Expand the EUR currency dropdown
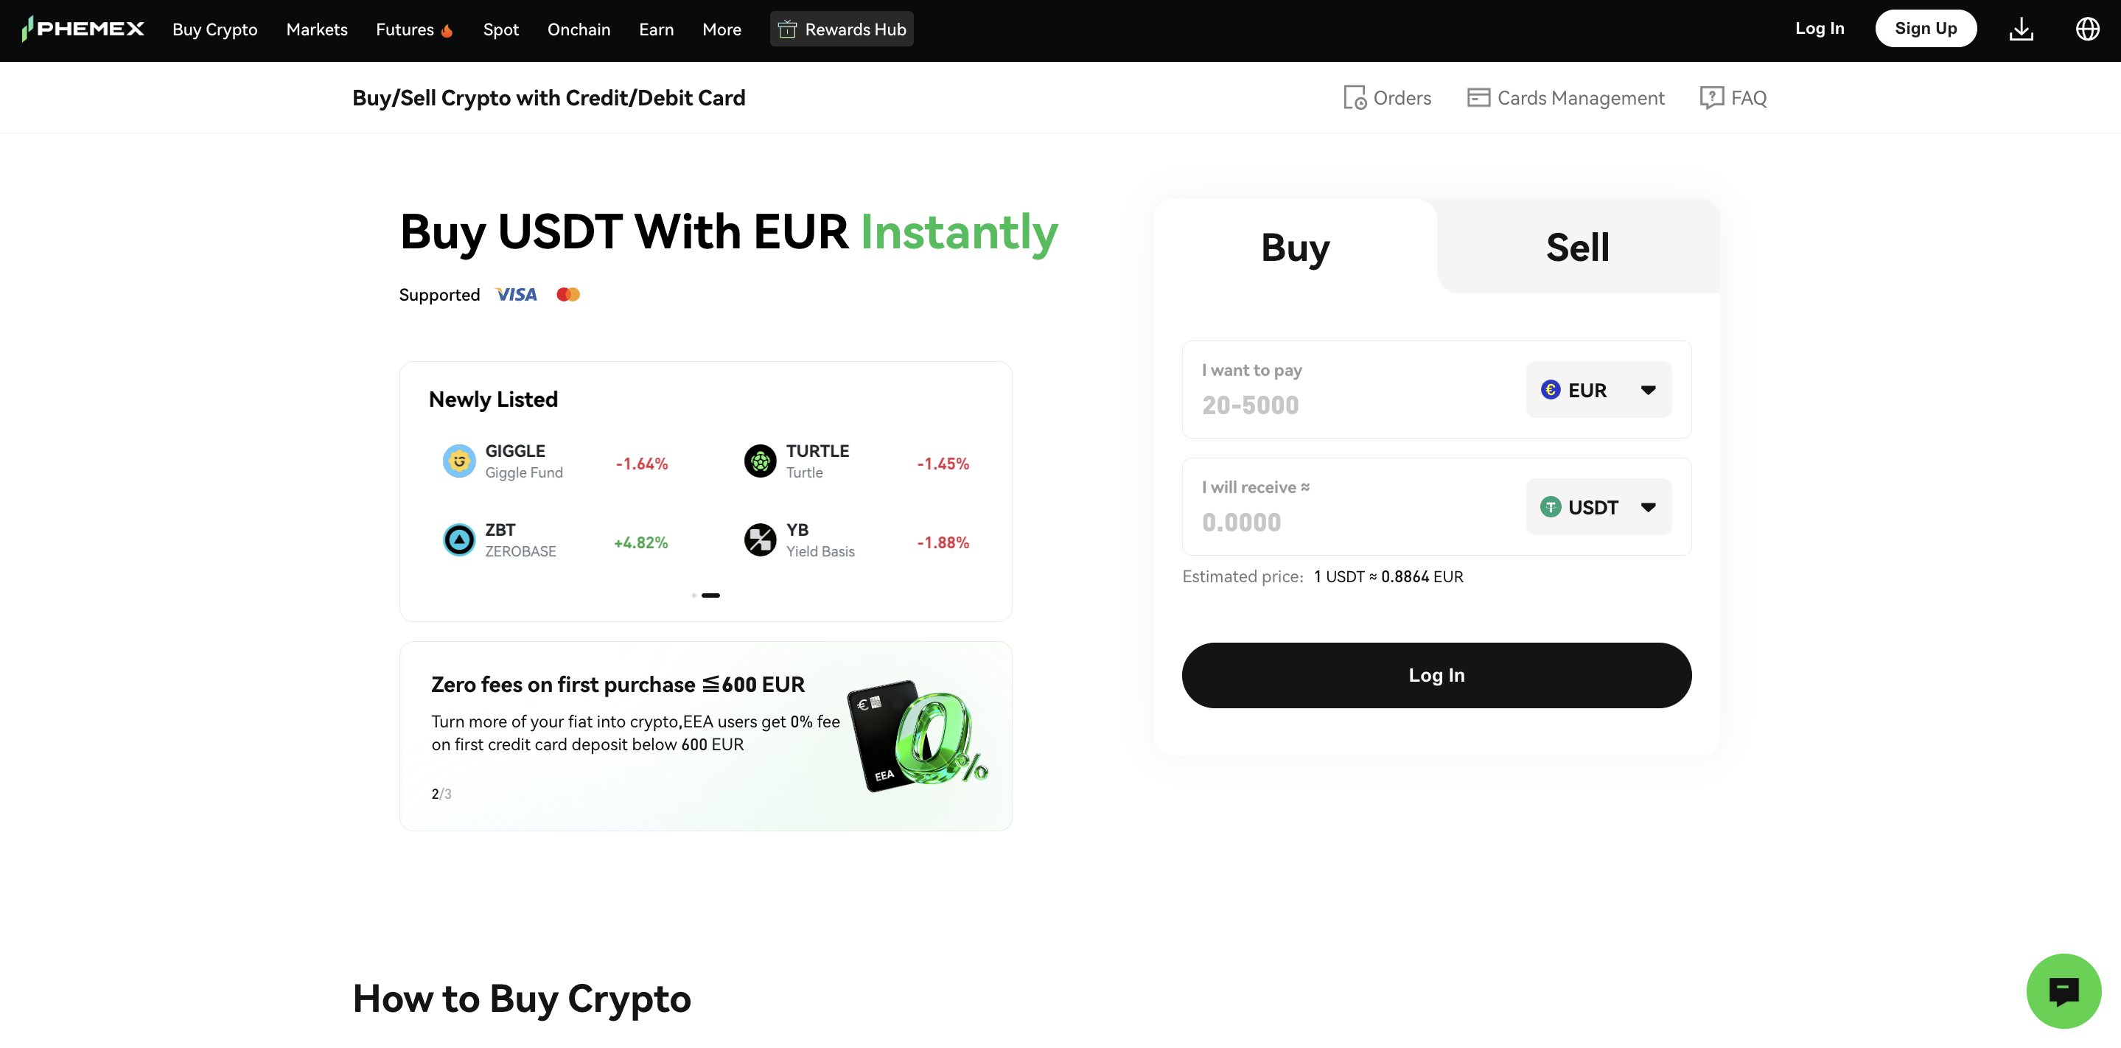The width and height of the screenshot is (2121, 1048). click(x=1598, y=389)
